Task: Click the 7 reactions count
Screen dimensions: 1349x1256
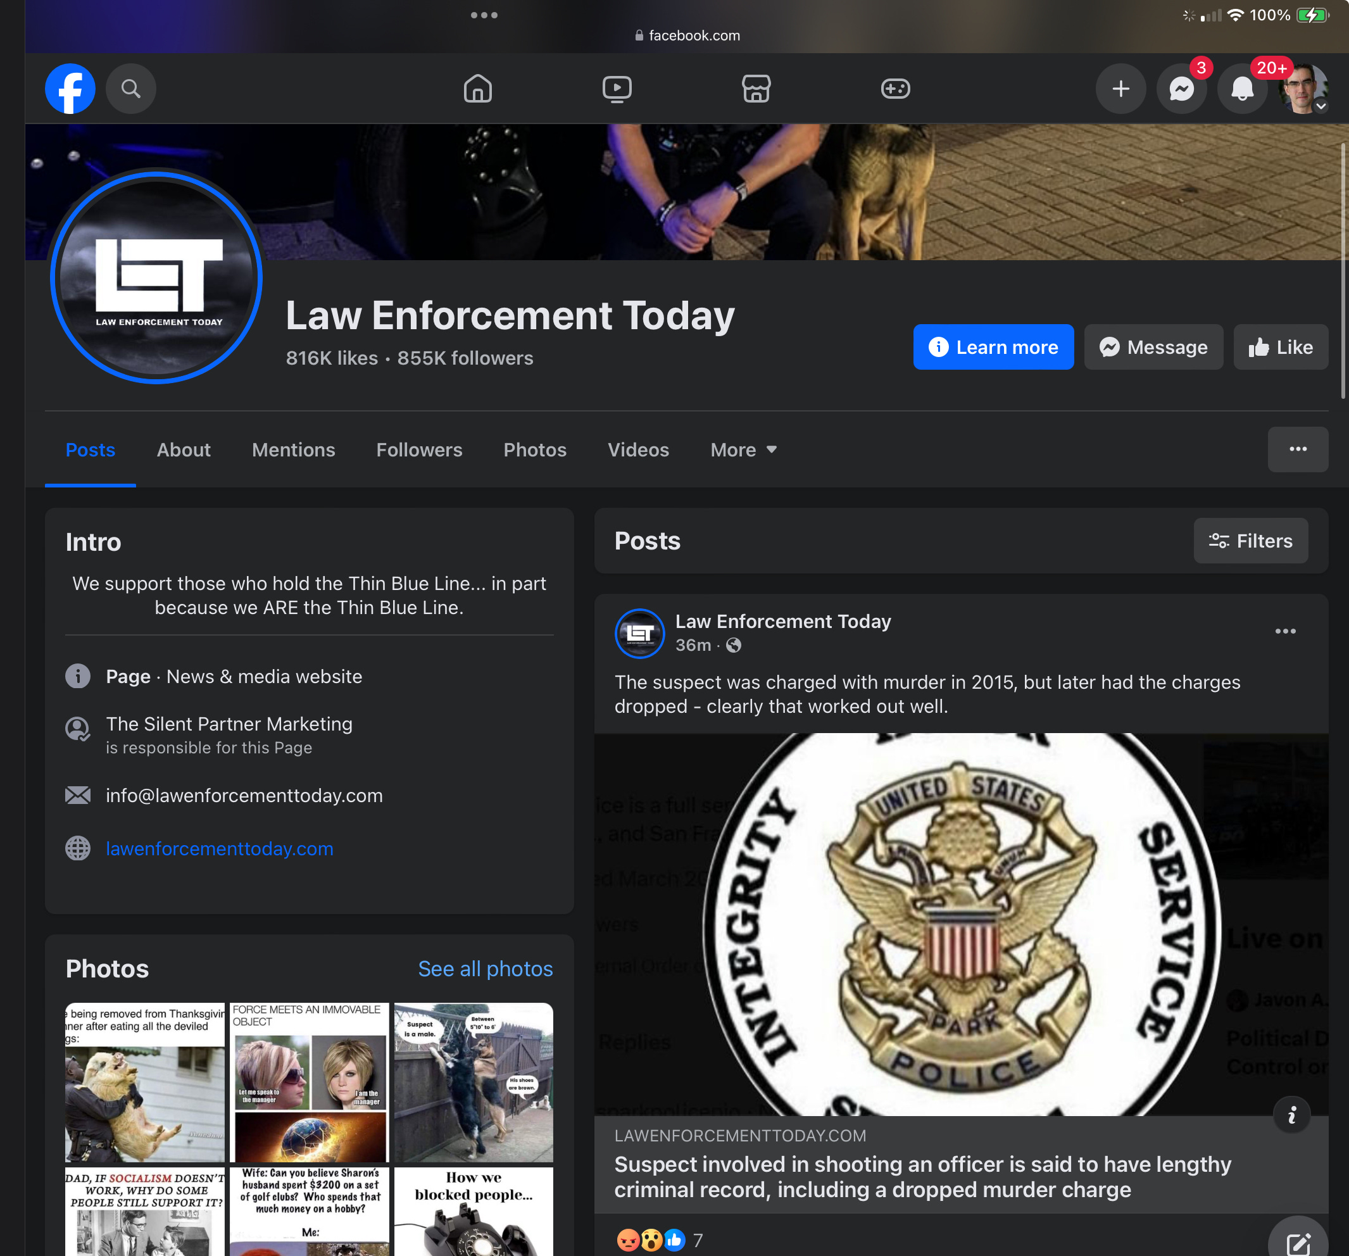Action: click(x=698, y=1240)
